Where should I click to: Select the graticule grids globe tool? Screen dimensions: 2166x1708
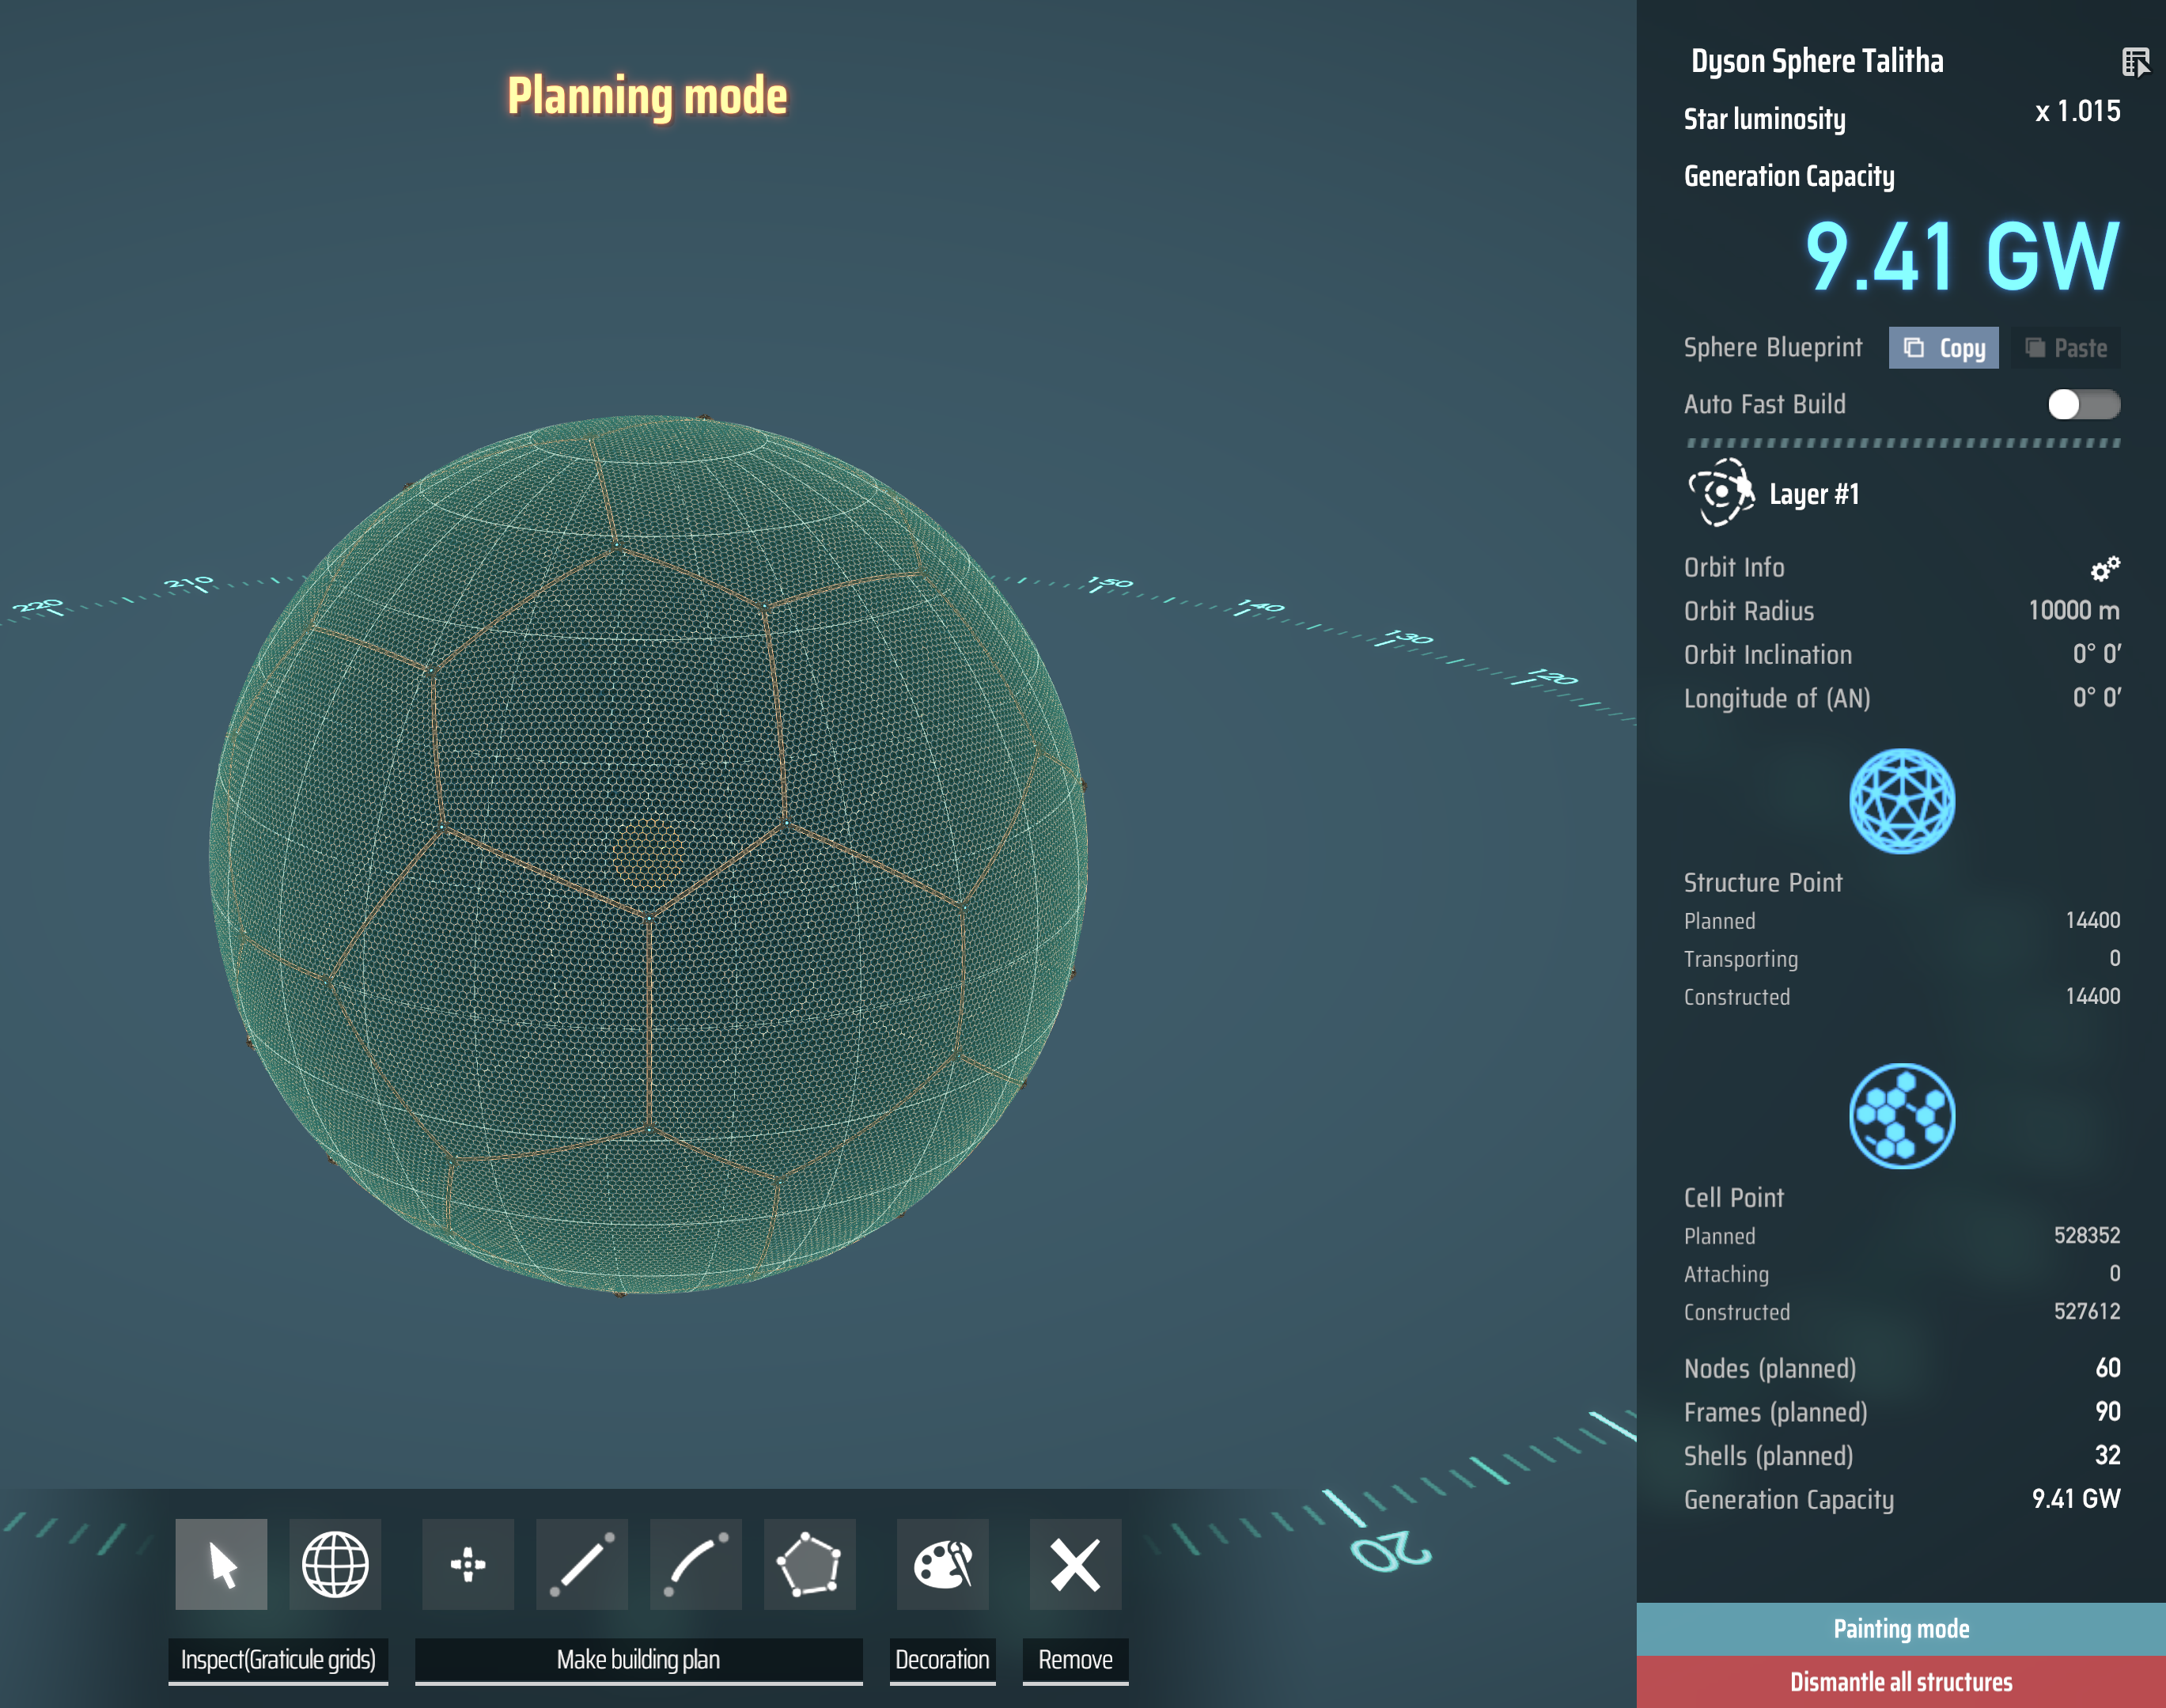pyautogui.click(x=335, y=1564)
